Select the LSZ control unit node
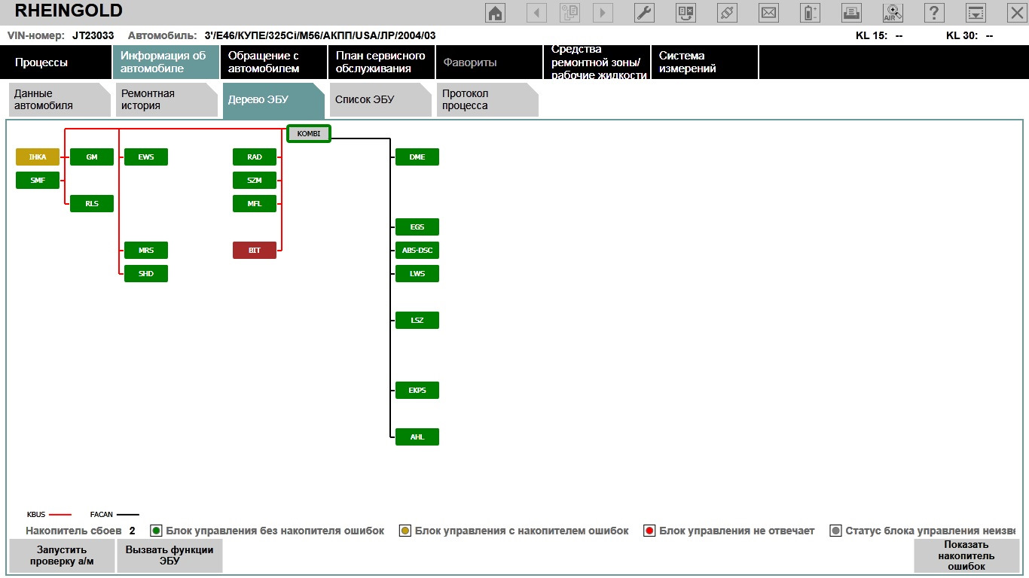1029x578 pixels. coord(417,320)
